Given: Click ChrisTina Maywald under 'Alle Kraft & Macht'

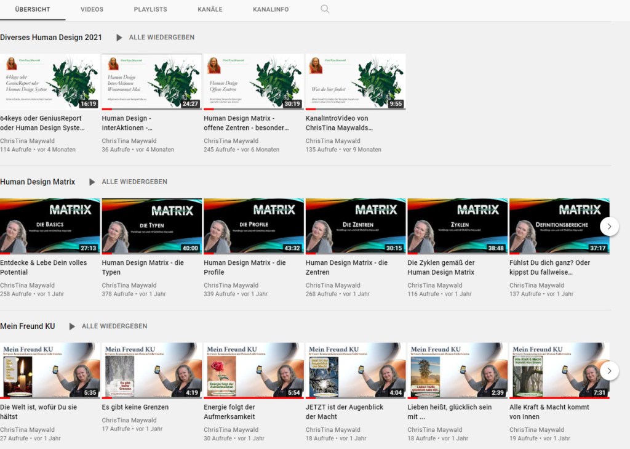Looking at the screenshot, I should click(536, 430).
